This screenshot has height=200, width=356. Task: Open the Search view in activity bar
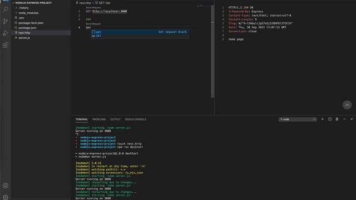[6, 9]
